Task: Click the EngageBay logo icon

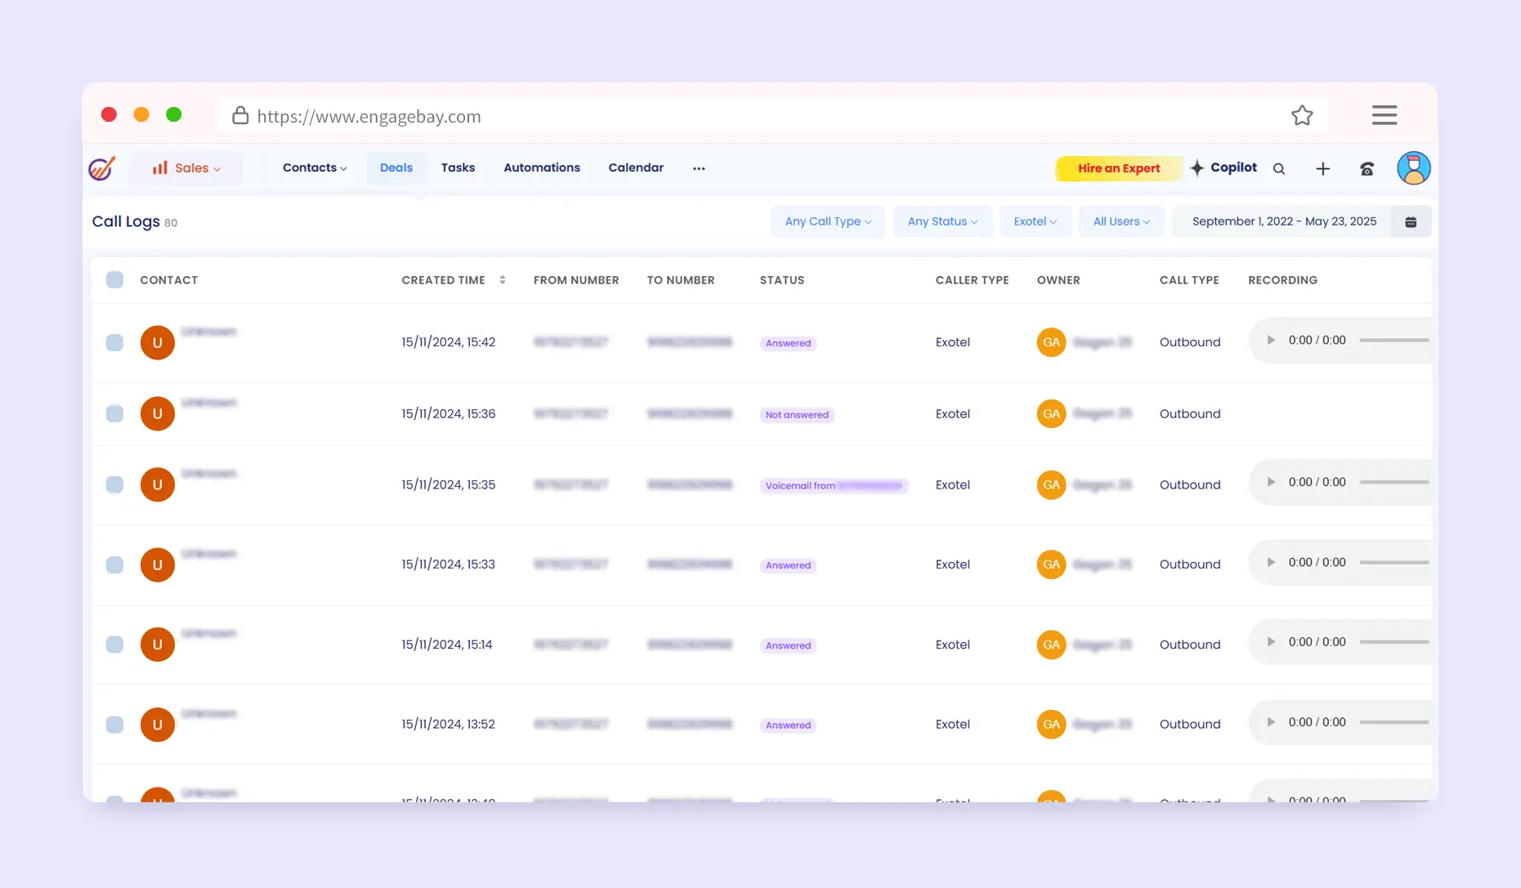Action: 102,168
